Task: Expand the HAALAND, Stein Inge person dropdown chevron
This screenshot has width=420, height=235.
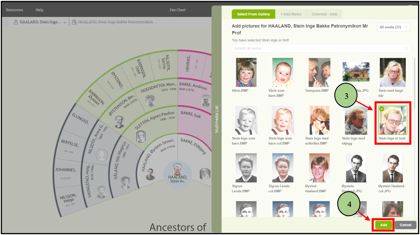Action: pos(65,22)
